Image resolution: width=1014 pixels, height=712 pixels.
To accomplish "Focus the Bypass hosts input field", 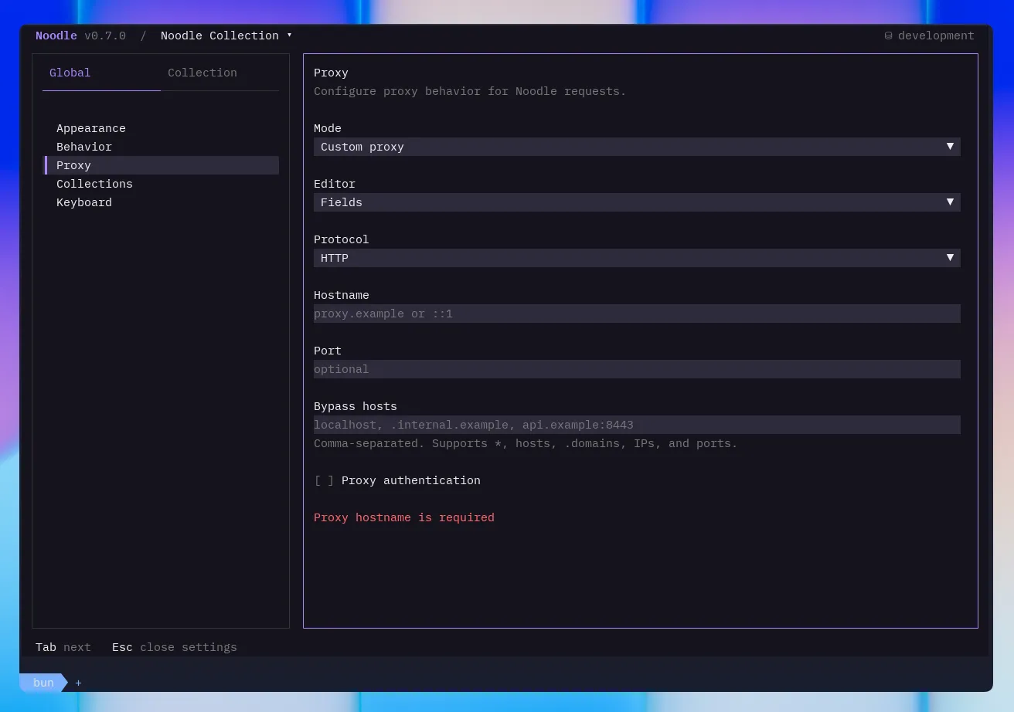I will 637,425.
